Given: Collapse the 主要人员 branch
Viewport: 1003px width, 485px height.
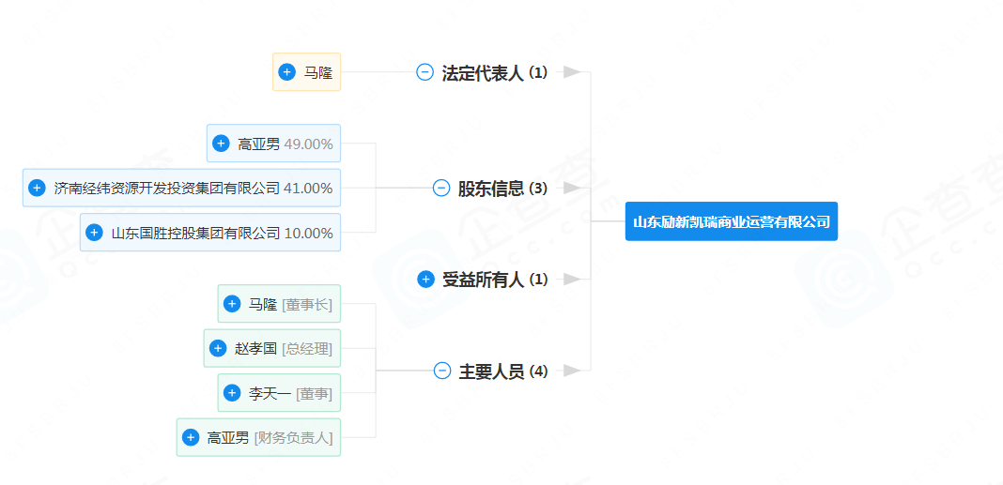Looking at the screenshot, I should coord(442,371).
